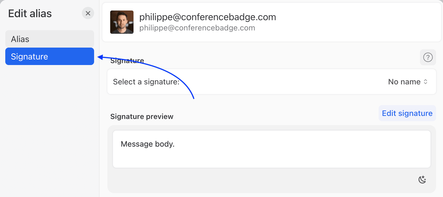Open the No name signature dropdown
Screen dimensions: 443x197
tap(405, 82)
